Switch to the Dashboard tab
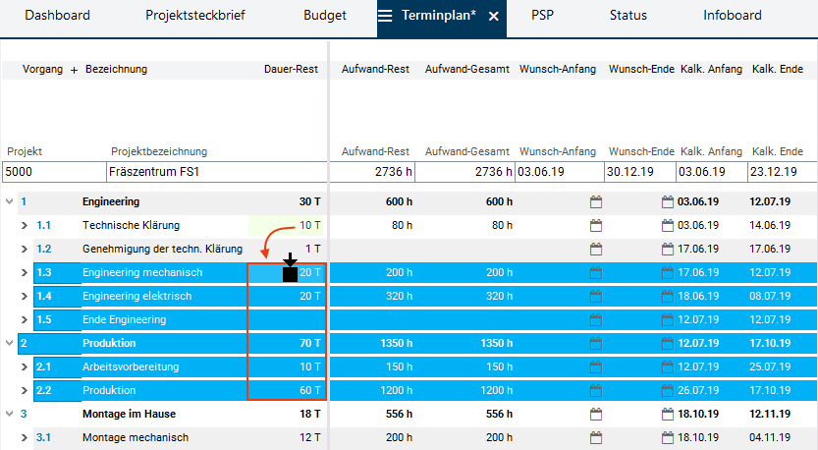This screenshot has width=818, height=450. pyautogui.click(x=57, y=17)
